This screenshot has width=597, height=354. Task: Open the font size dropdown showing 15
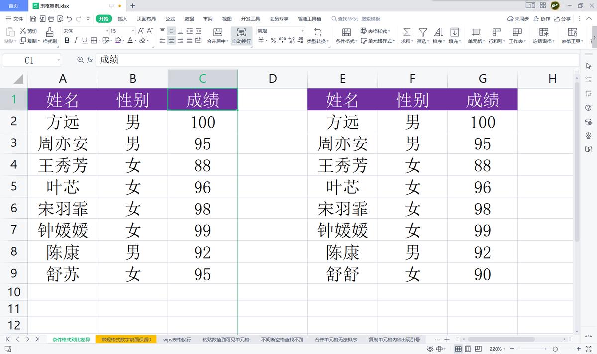pyautogui.click(x=123, y=30)
